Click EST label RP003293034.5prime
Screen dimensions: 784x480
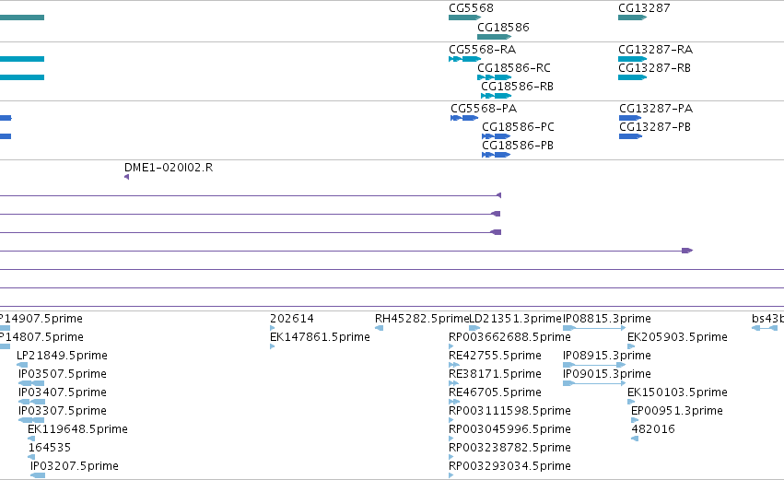click(x=509, y=466)
